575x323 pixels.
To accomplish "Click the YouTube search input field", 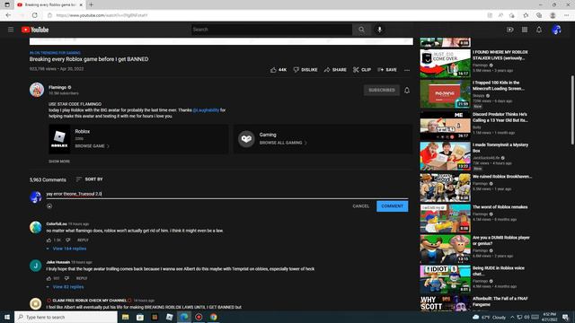I will point(271,30).
